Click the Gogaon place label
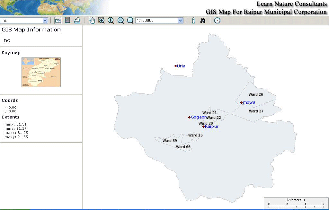Screen dimensions: 329x210 tap(198, 117)
